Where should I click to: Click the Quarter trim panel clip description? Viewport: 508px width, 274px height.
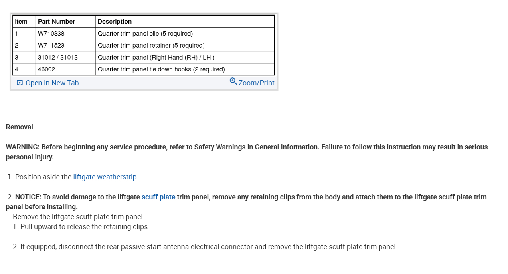point(145,34)
